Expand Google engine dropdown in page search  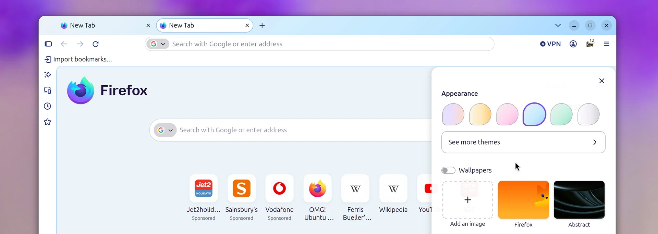point(165,130)
